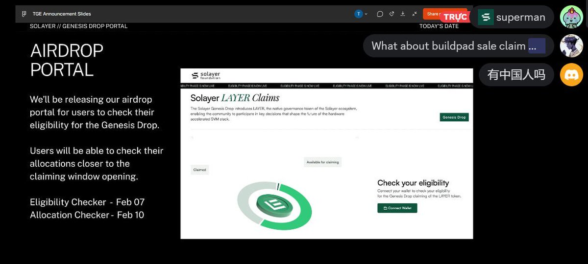
Task: Click the Solayer logo in superman bubble
Action: [x=486, y=18]
